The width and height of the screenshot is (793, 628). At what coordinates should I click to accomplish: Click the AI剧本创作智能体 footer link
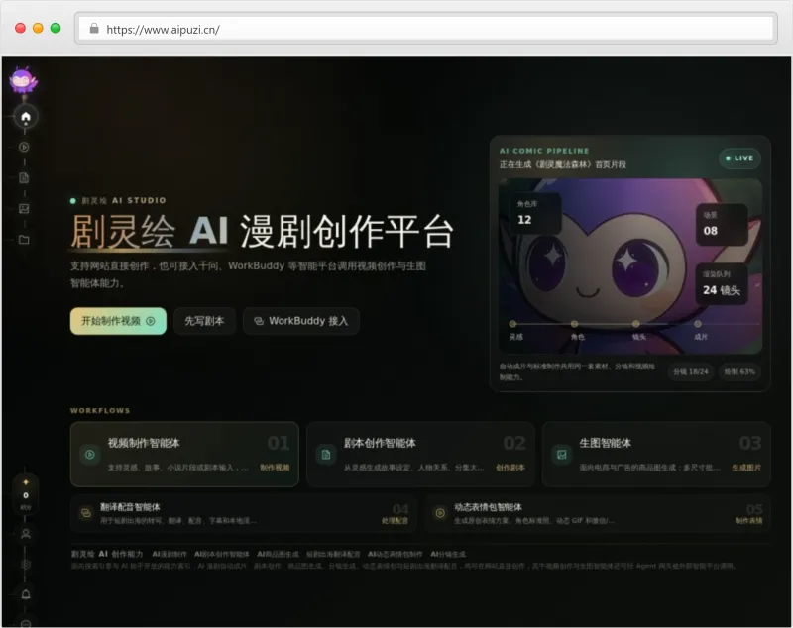click(x=221, y=555)
